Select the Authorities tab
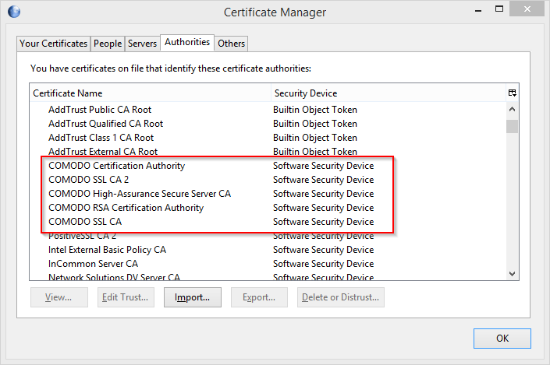The height and width of the screenshot is (365, 550). coord(187,42)
